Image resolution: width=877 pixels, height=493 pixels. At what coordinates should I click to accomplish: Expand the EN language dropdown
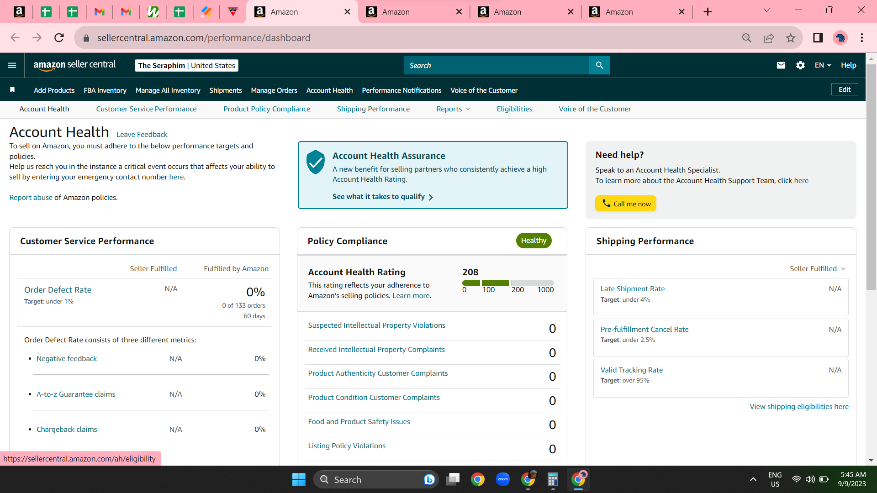[x=823, y=65]
